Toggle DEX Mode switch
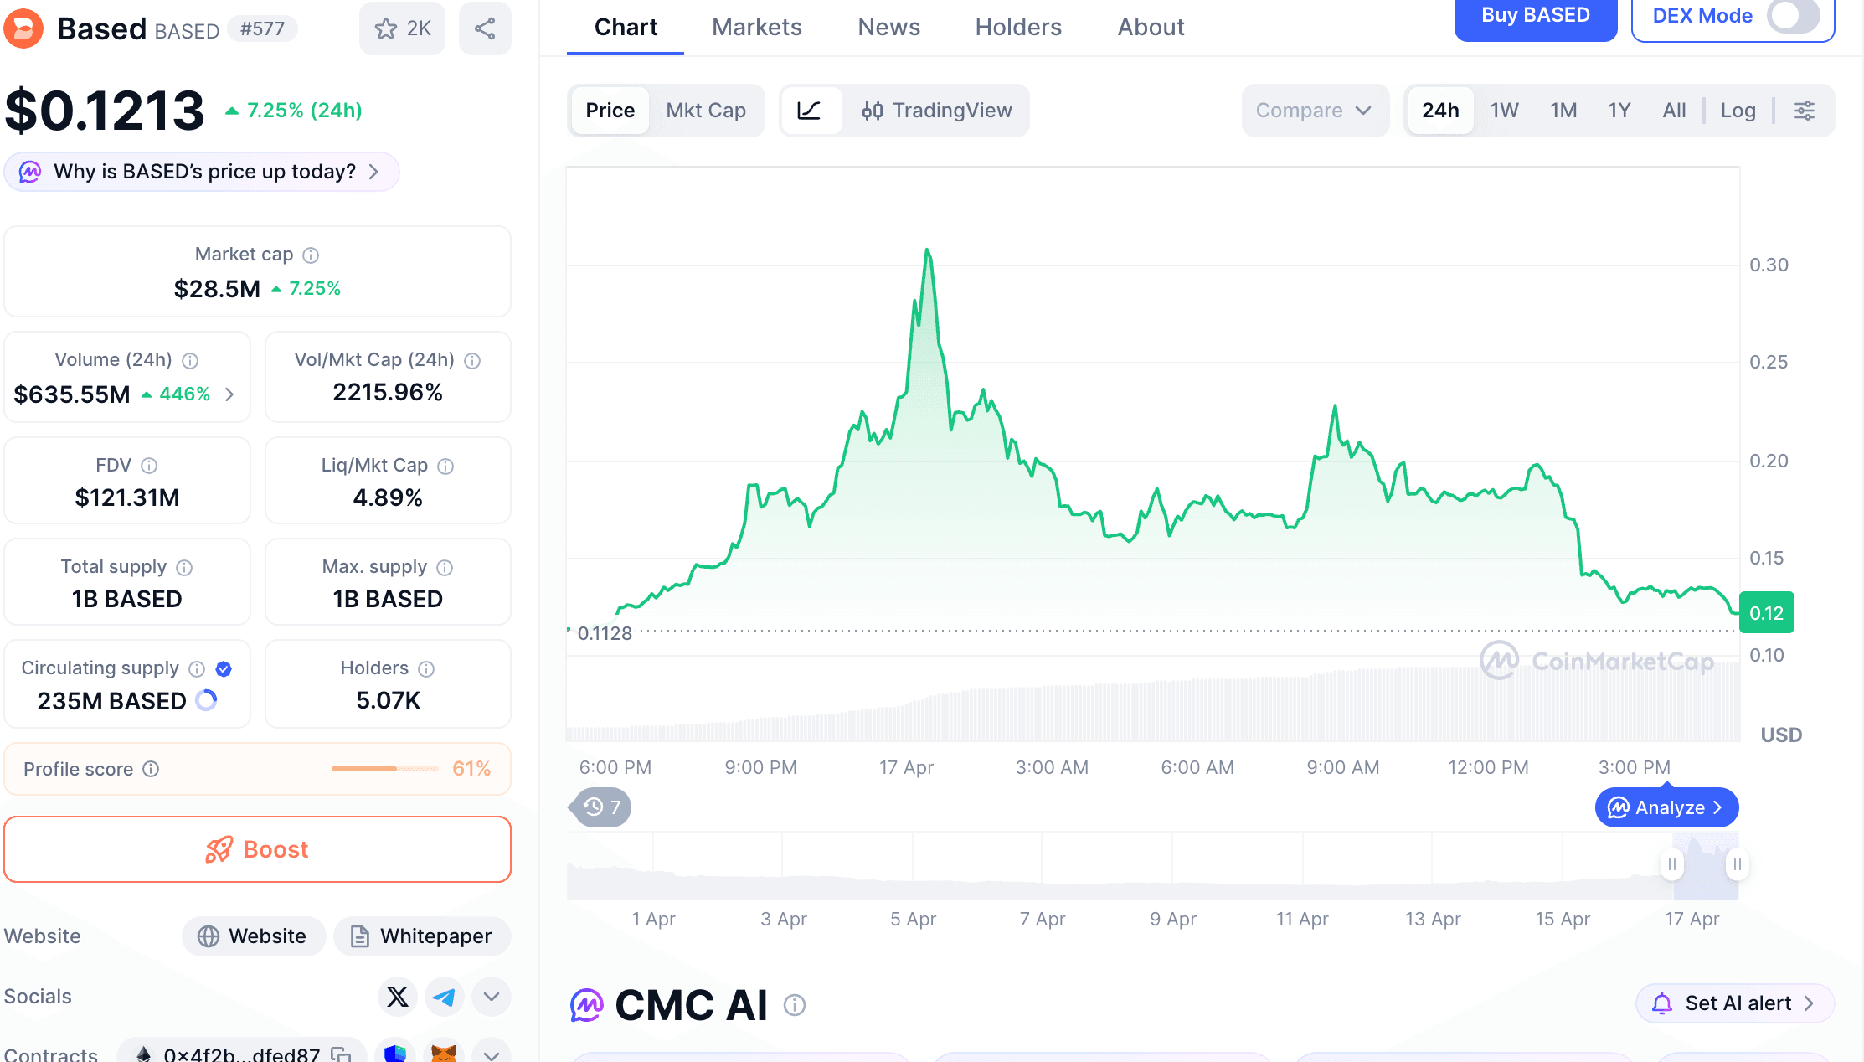This screenshot has width=1864, height=1062. click(x=1793, y=16)
